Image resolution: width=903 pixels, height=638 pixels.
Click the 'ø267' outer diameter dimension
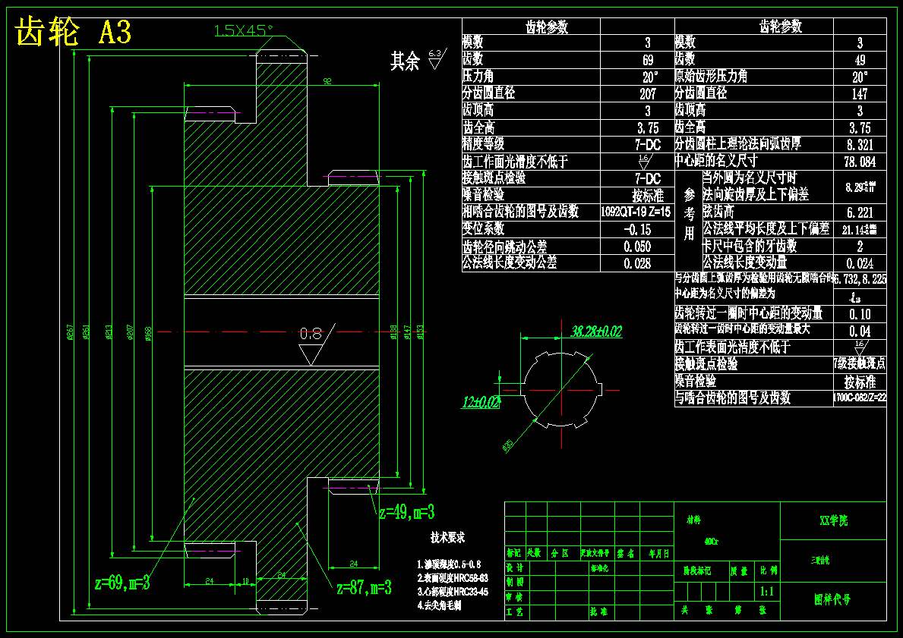point(71,332)
